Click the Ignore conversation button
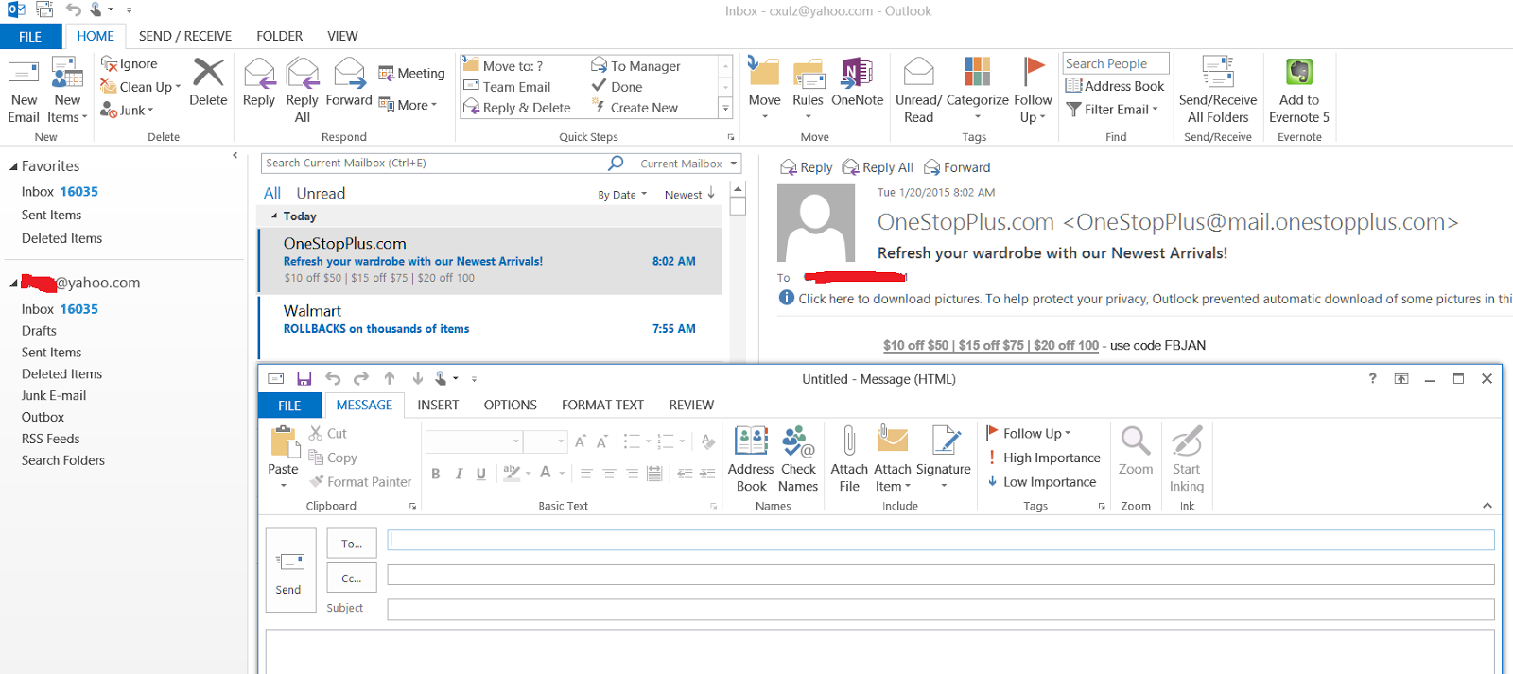The image size is (1513, 674). click(130, 63)
